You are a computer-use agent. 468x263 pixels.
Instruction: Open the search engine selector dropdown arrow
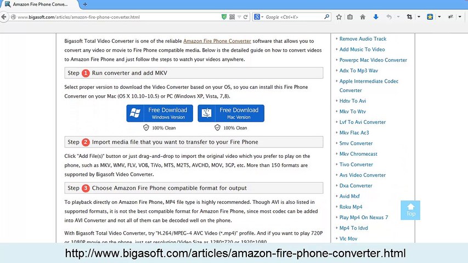[x=262, y=17]
